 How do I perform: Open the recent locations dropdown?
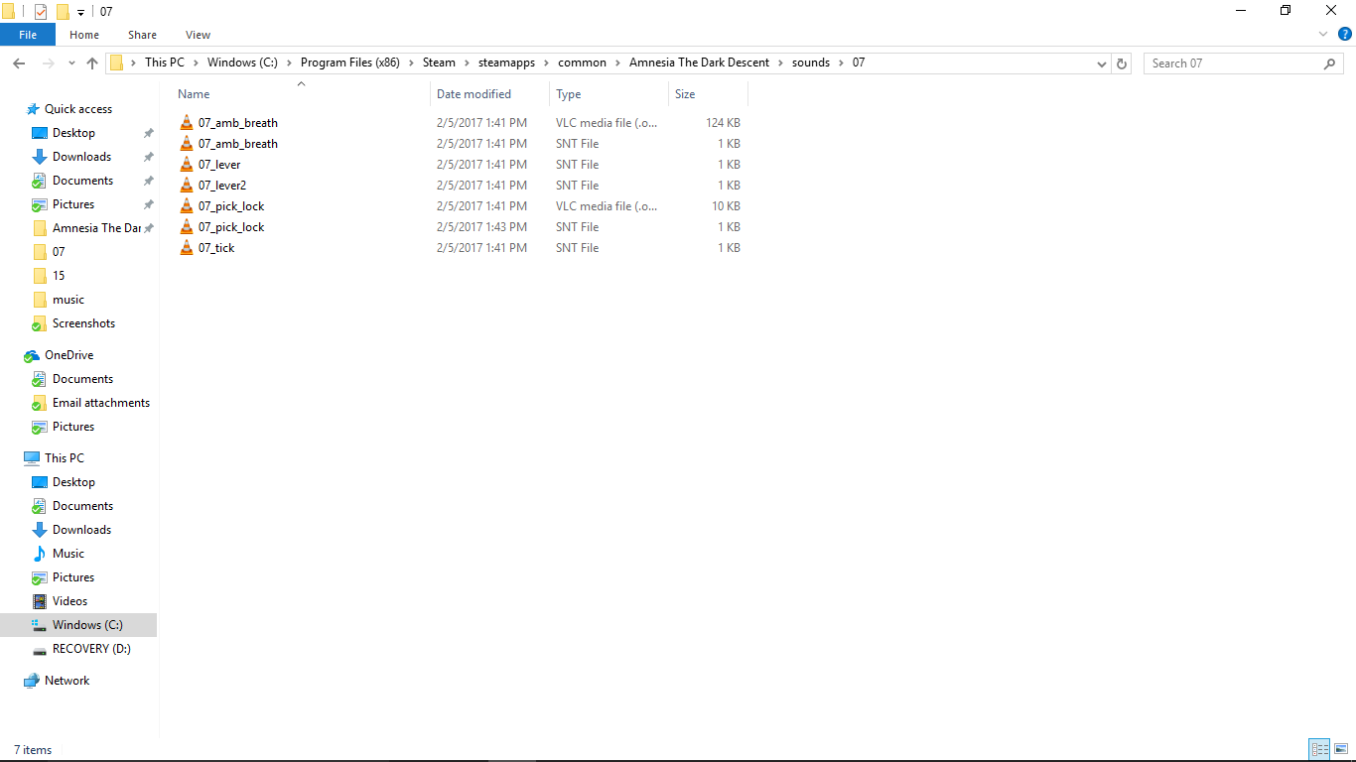pos(71,63)
